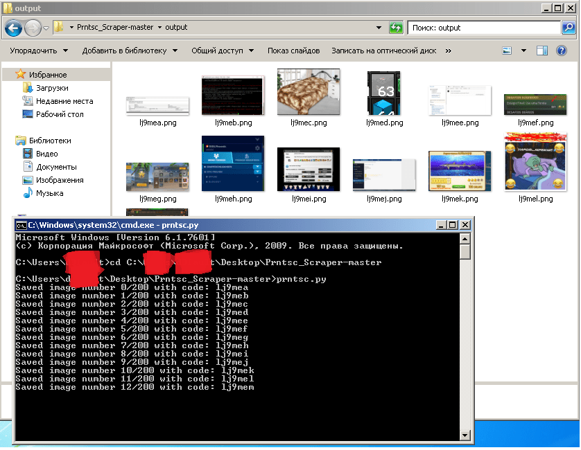Click the search magnifier icon

pos(569,28)
